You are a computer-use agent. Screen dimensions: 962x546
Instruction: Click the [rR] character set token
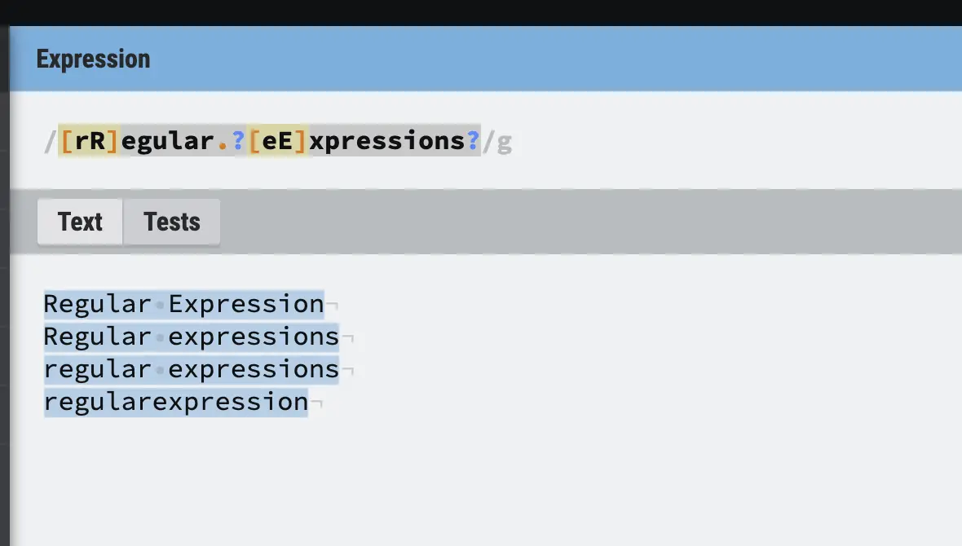(89, 140)
